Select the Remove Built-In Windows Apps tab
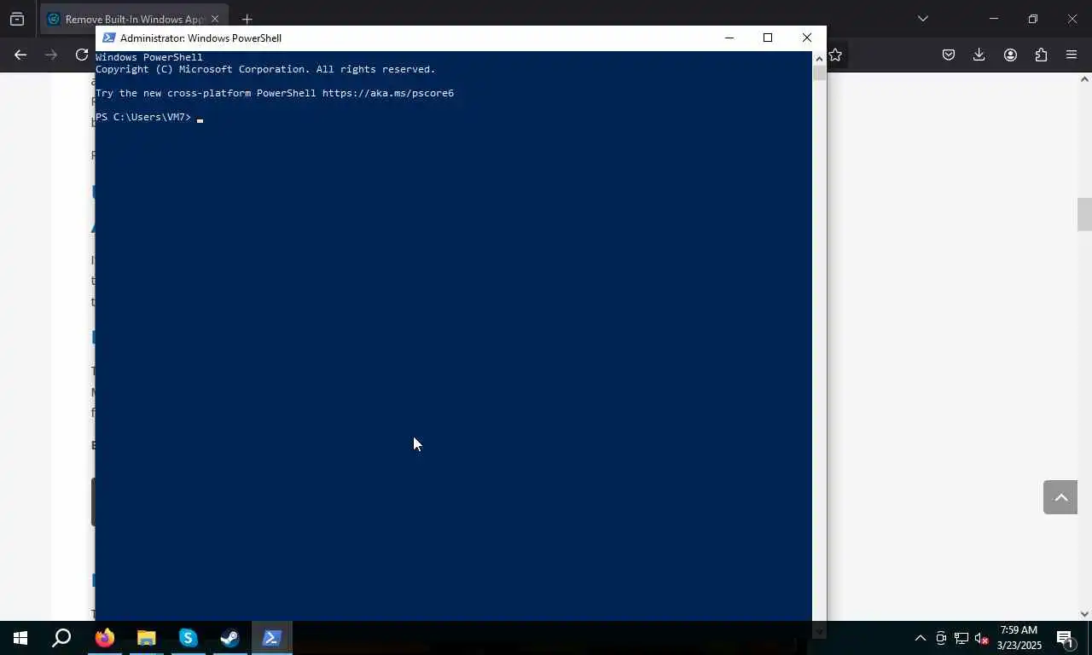Screen dimensions: 1092x655 pos(134,19)
